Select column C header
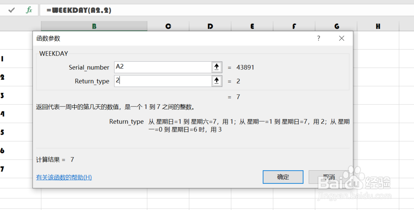 coord(168,26)
